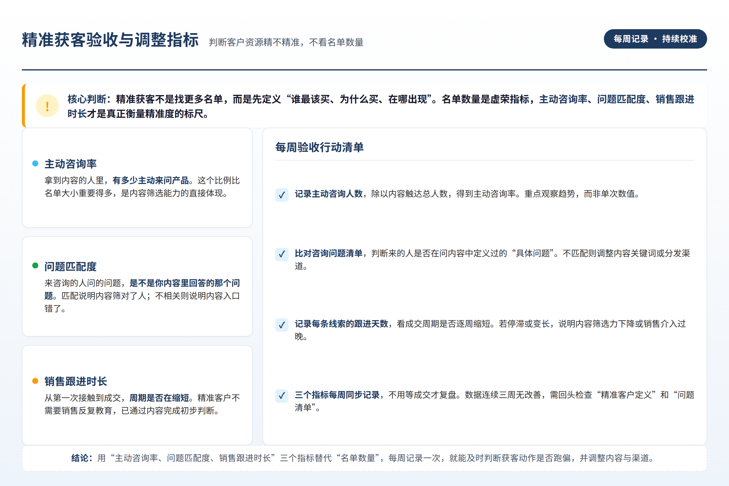Select the 销售跟进时长 card heading
This screenshot has height=486, width=729.
pos(76,381)
